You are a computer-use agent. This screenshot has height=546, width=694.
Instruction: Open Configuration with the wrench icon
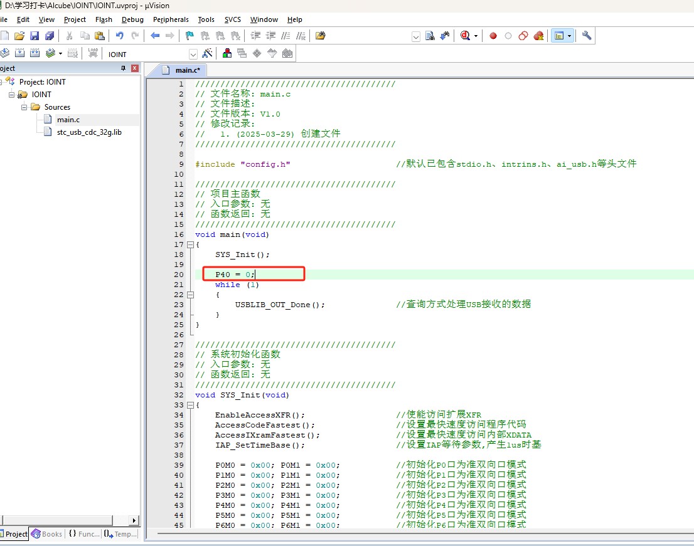[x=587, y=36]
